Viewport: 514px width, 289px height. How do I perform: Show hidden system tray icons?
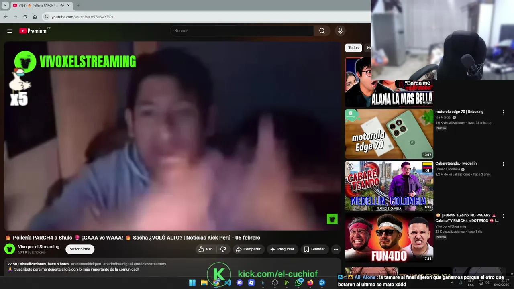(x=452, y=283)
